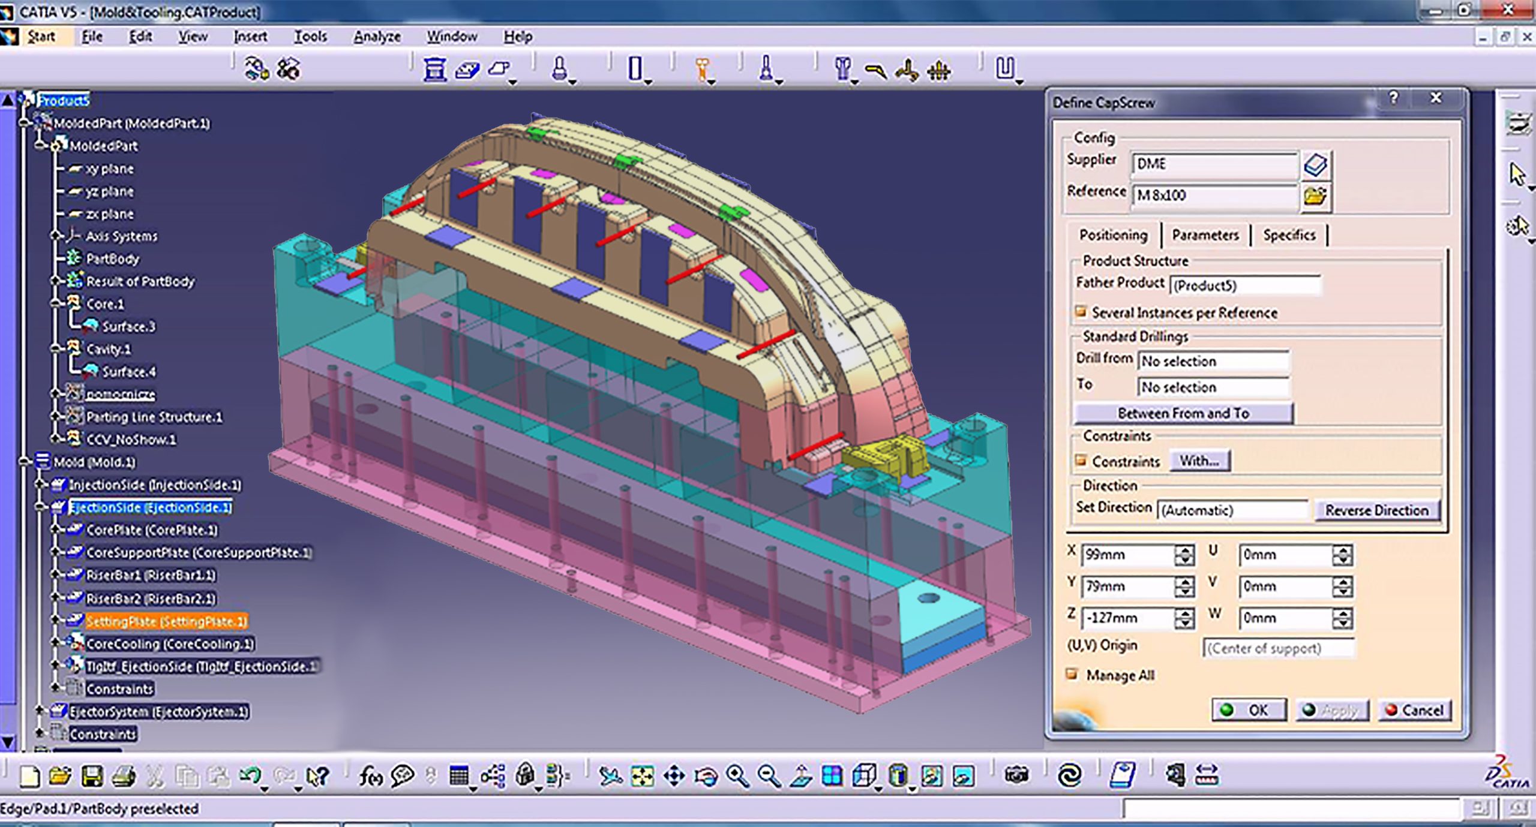Click the Mold Base tool icon
The image size is (1536, 827).
[x=434, y=70]
